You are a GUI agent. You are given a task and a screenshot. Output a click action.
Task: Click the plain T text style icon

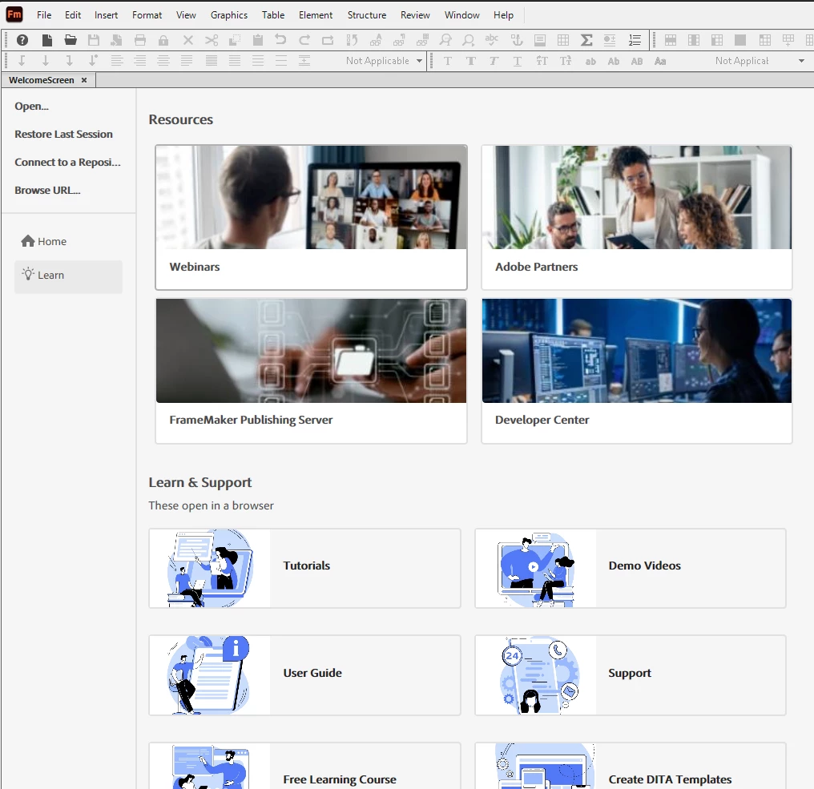[x=448, y=61]
